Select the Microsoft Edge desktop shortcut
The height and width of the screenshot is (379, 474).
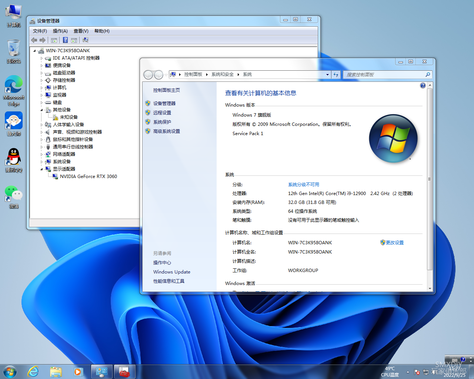pos(14,91)
